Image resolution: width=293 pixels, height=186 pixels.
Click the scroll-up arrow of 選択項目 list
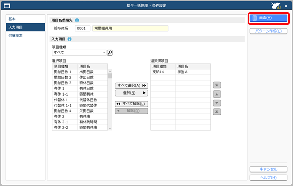click(110, 71)
